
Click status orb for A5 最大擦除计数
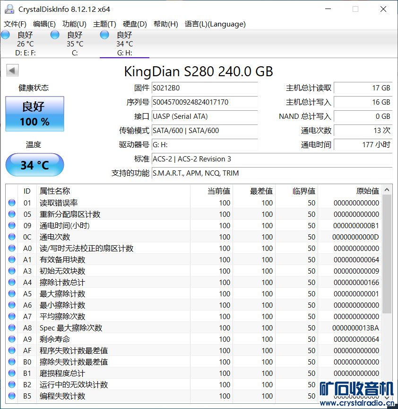click(12, 293)
